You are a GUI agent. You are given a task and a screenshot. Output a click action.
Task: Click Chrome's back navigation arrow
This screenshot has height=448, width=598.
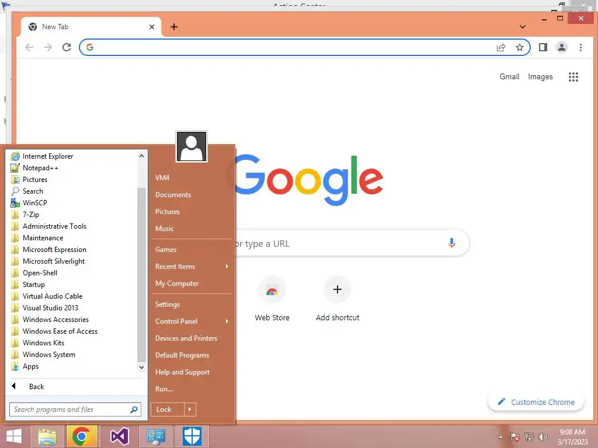29,47
